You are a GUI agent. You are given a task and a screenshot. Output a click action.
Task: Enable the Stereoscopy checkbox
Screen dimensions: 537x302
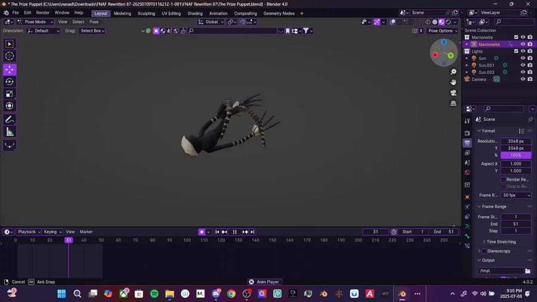484,251
